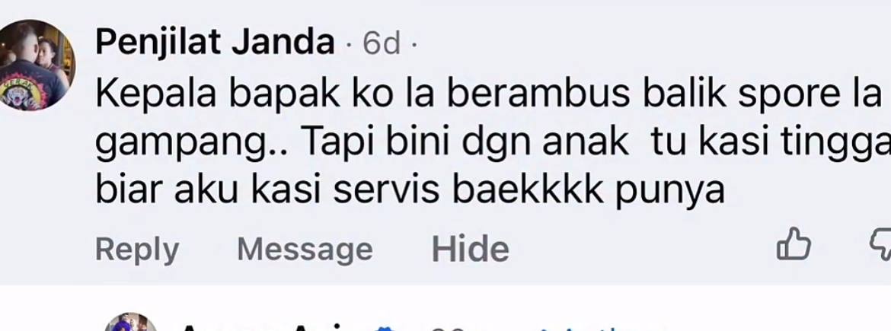Click the word "berambus" in comment text
Screen dimensions: 891x331
click(538, 95)
